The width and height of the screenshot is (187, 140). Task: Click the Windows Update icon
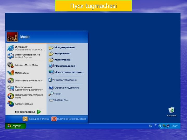pos(11,104)
